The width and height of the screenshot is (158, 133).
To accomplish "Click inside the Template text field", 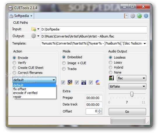I will [x=92, y=43].
